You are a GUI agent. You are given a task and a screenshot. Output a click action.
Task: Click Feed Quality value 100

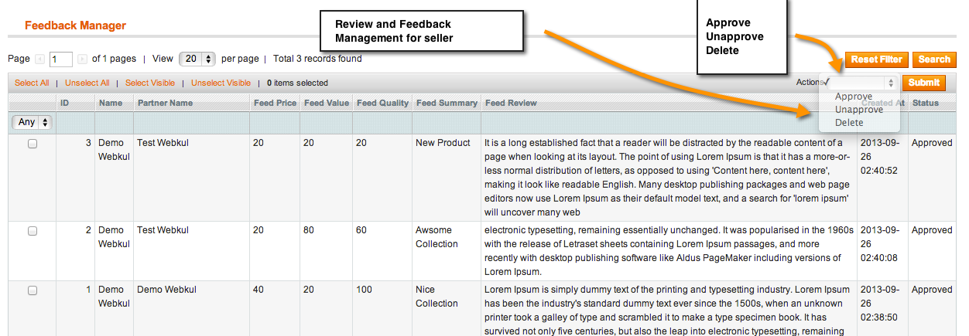[x=364, y=290]
